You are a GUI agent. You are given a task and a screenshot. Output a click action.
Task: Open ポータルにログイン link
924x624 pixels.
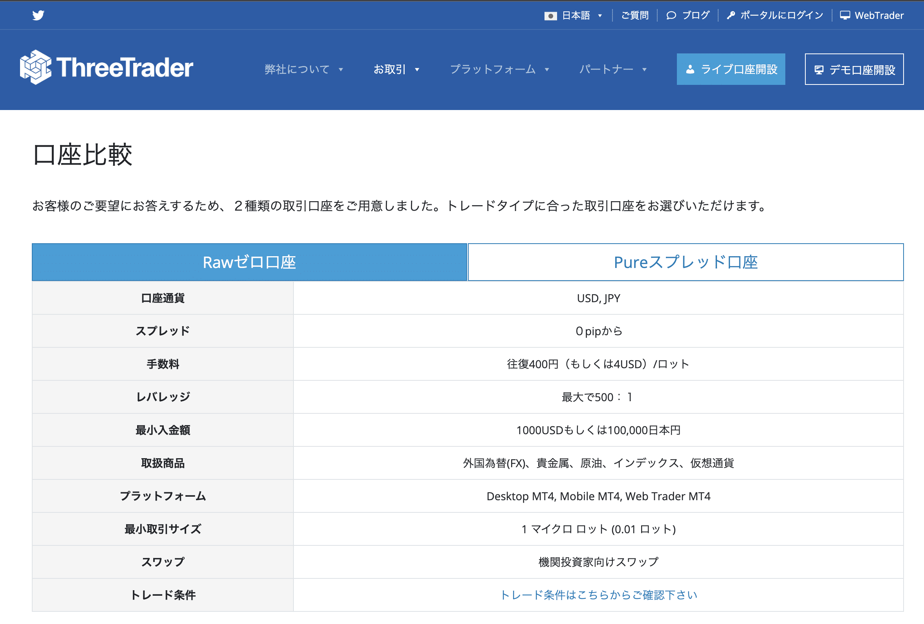(781, 15)
